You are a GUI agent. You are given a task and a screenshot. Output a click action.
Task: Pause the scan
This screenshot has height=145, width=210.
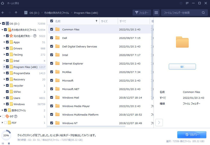[3, 143]
